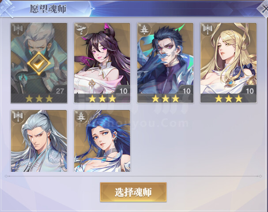Close the 愿望魂师 panel with X

point(263,9)
